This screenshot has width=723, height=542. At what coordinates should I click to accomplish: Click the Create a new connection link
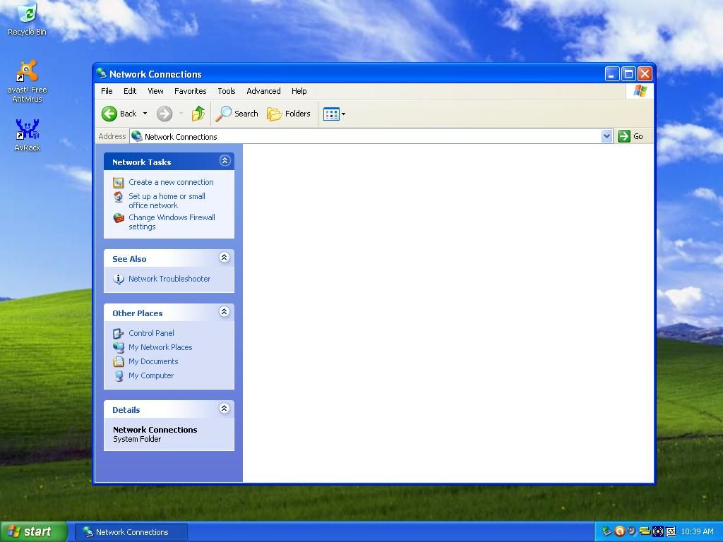pos(171,182)
